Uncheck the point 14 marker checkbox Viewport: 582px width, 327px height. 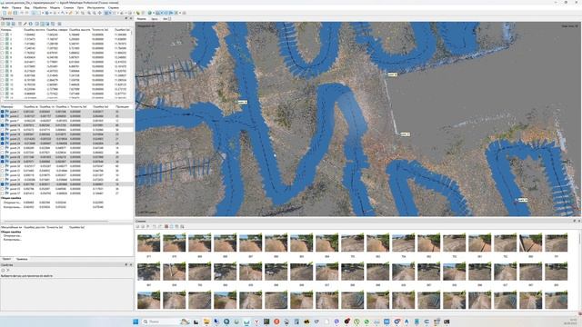click(2, 125)
